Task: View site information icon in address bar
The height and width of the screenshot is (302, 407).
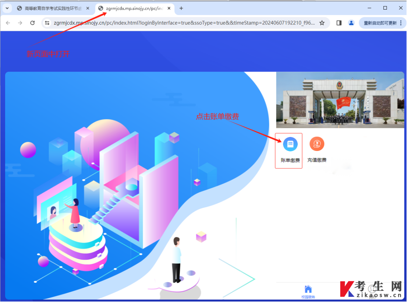Action: click(47, 23)
